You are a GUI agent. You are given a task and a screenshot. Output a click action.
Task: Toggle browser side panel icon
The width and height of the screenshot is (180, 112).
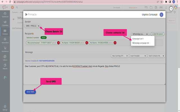coord(170,2)
